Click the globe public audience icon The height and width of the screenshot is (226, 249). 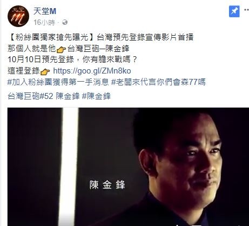coord(65,22)
